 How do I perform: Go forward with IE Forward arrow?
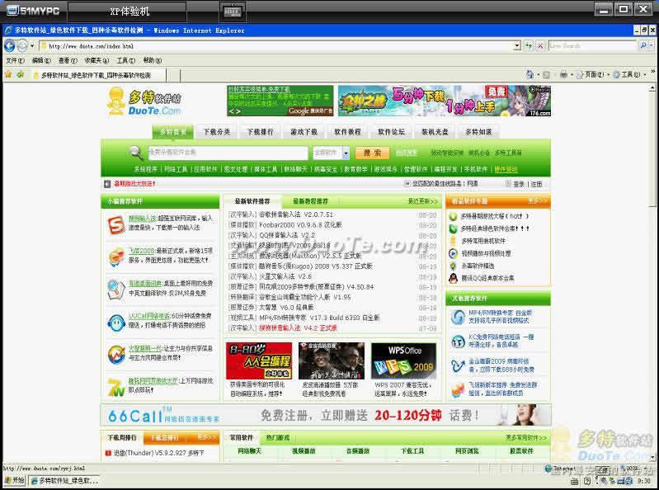coord(22,45)
